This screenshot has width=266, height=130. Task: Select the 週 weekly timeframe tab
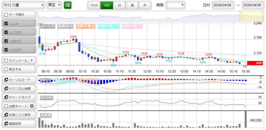point(132,5)
